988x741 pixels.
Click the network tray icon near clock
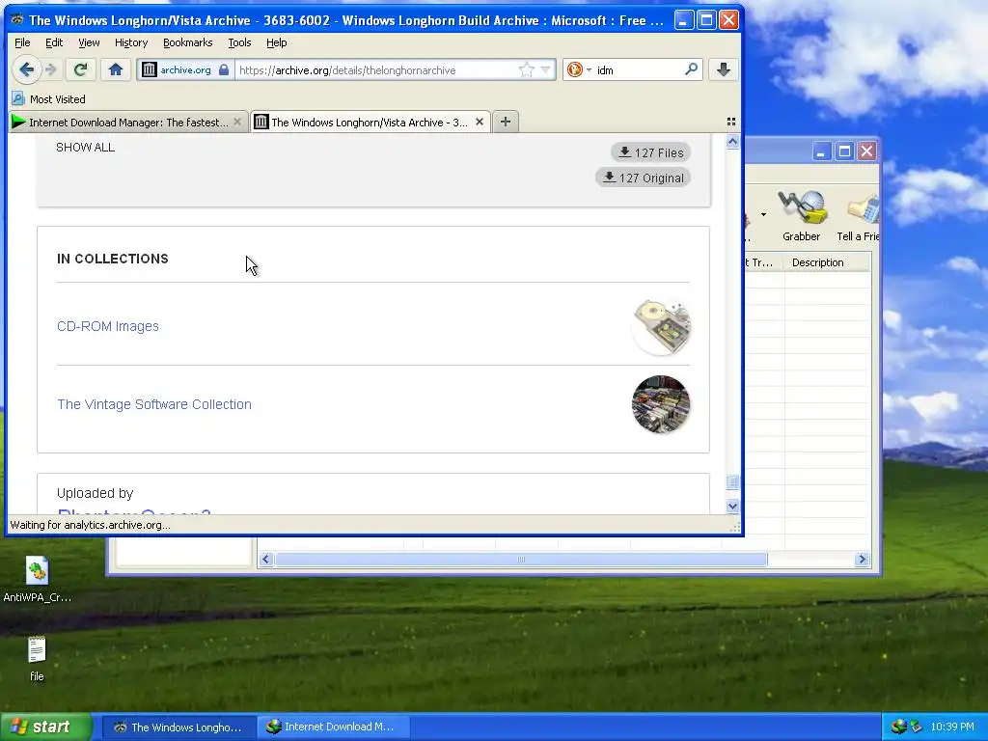pyautogui.click(x=916, y=727)
